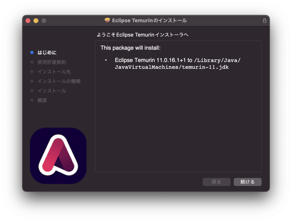Select the 概要 step

click(42, 100)
